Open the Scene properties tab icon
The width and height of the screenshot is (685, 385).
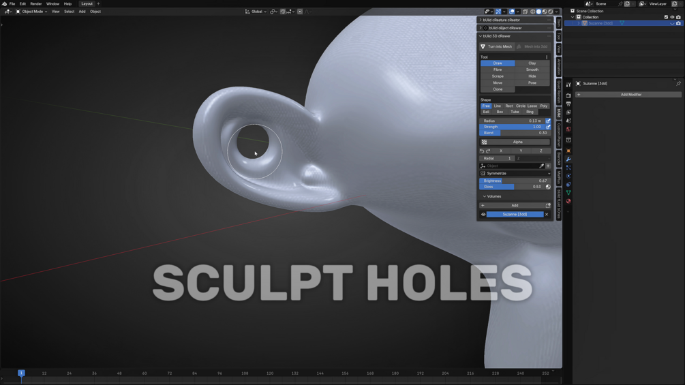tap(568, 121)
